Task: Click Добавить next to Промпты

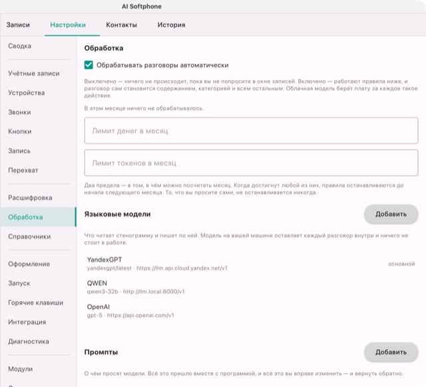Action: point(391,352)
